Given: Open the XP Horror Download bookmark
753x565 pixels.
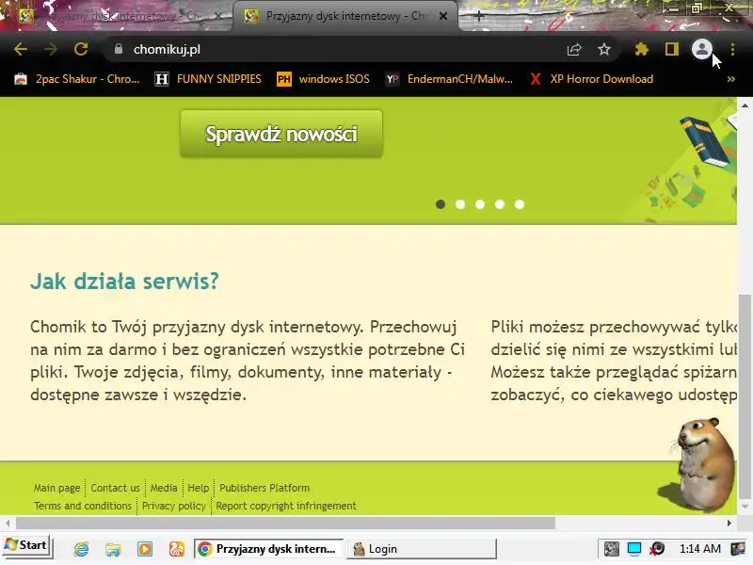Looking at the screenshot, I should 591,79.
